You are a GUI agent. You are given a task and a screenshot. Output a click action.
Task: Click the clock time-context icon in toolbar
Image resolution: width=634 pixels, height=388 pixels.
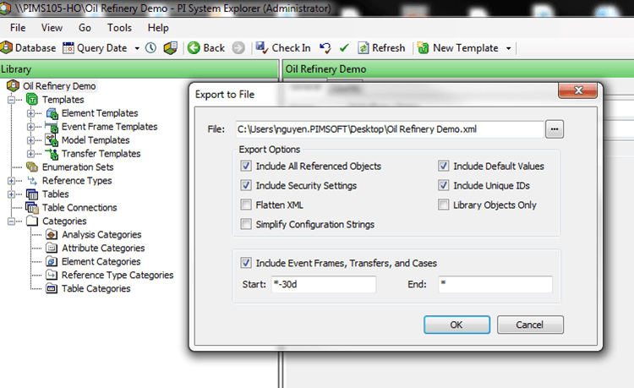[150, 48]
